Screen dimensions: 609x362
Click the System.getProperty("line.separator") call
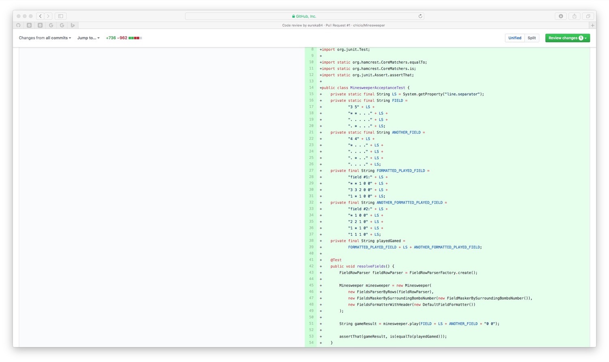tap(442, 94)
